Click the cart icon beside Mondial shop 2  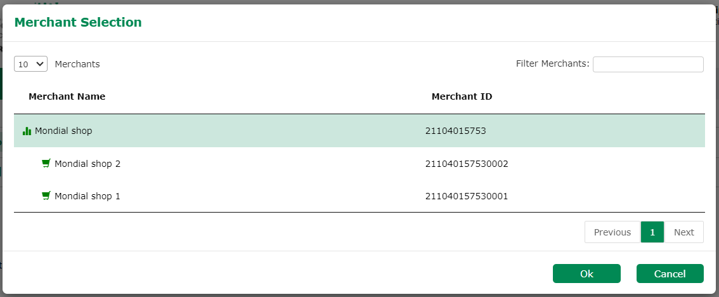pyautogui.click(x=46, y=164)
